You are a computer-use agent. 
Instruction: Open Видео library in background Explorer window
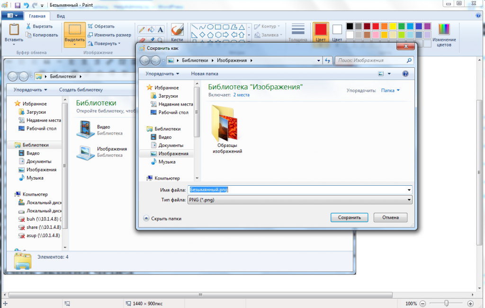100,130
